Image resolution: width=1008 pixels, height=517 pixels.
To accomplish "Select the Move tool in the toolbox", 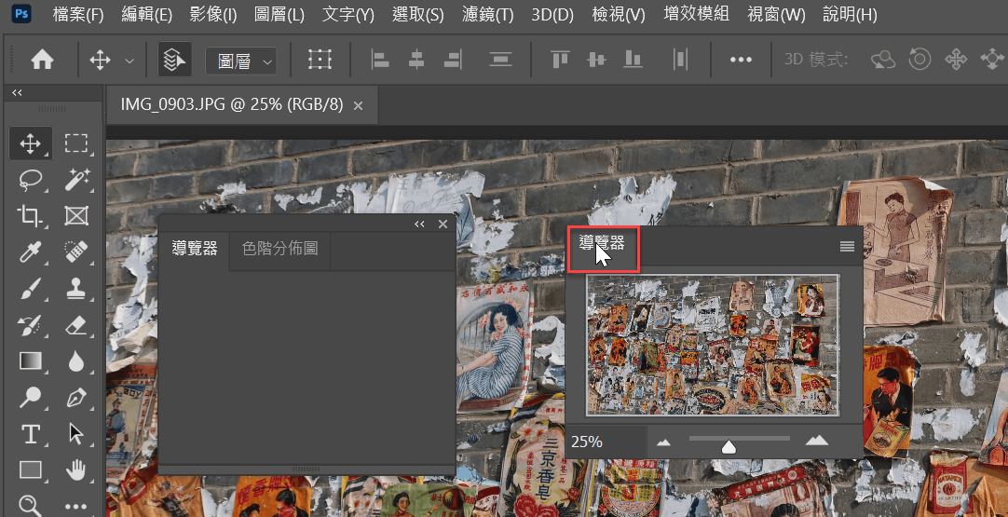I will 30,143.
